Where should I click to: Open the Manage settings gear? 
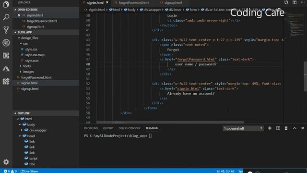6,162
